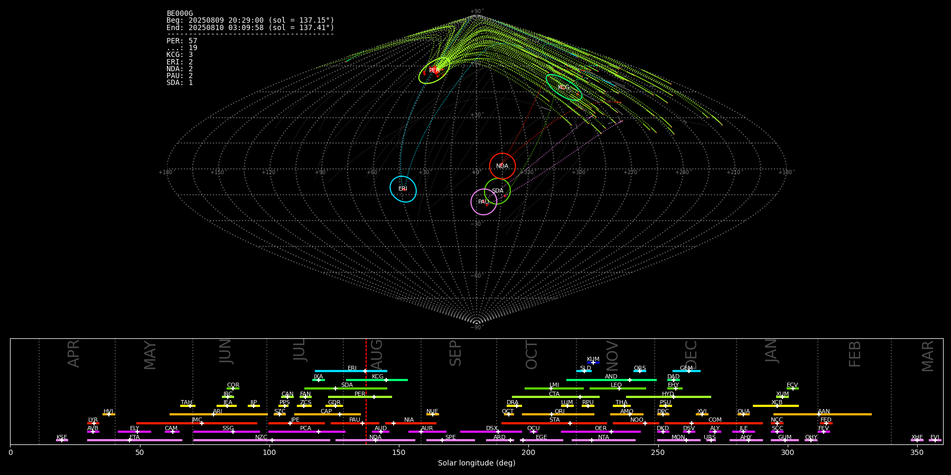This screenshot has width=951, height=475.
Task: Click the 'SDA: 1' count entry
Action: click(x=180, y=83)
